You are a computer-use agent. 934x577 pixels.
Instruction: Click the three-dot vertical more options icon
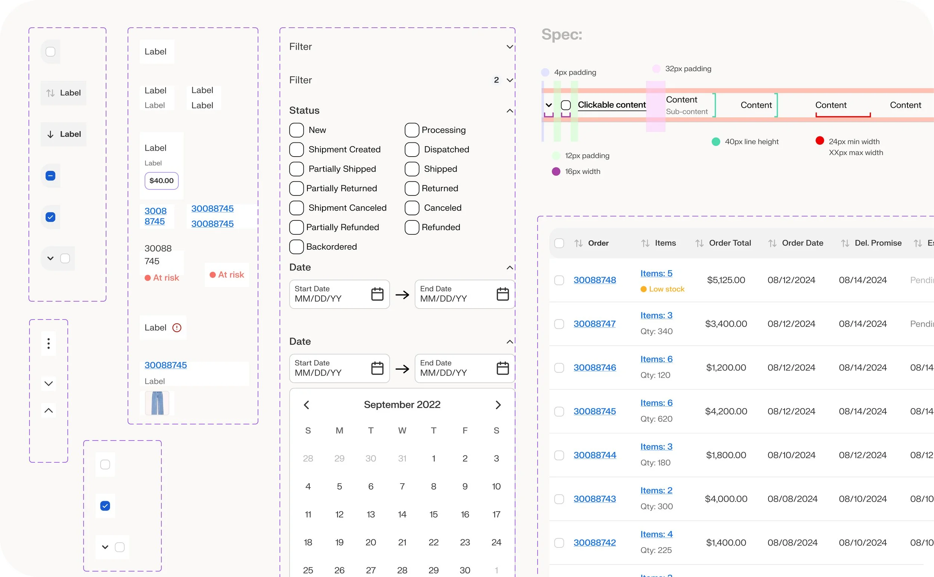coord(49,343)
